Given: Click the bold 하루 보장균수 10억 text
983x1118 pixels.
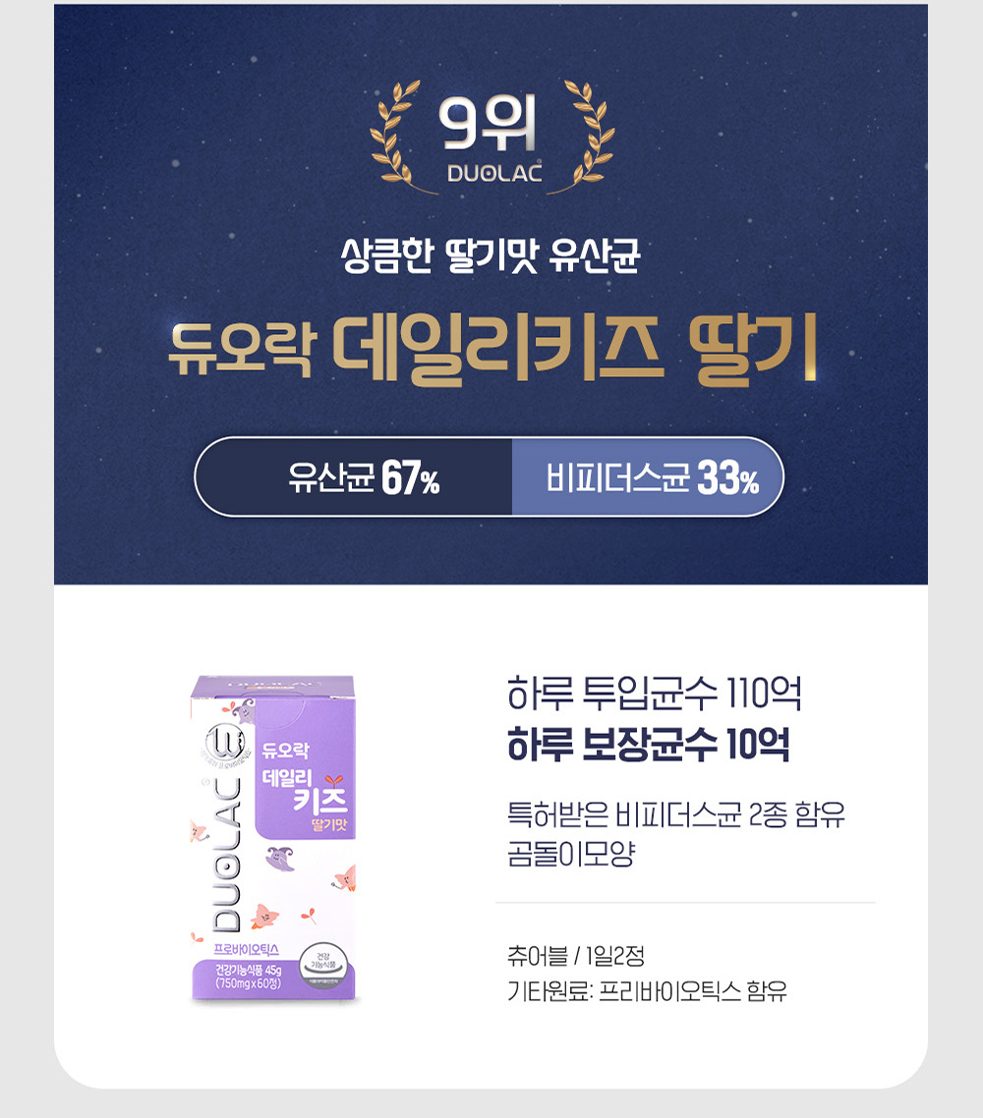Looking at the screenshot, I should coord(649,745).
